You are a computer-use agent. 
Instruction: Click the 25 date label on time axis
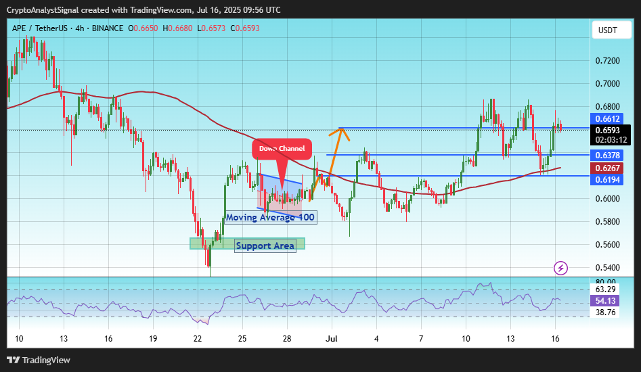pos(242,338)
